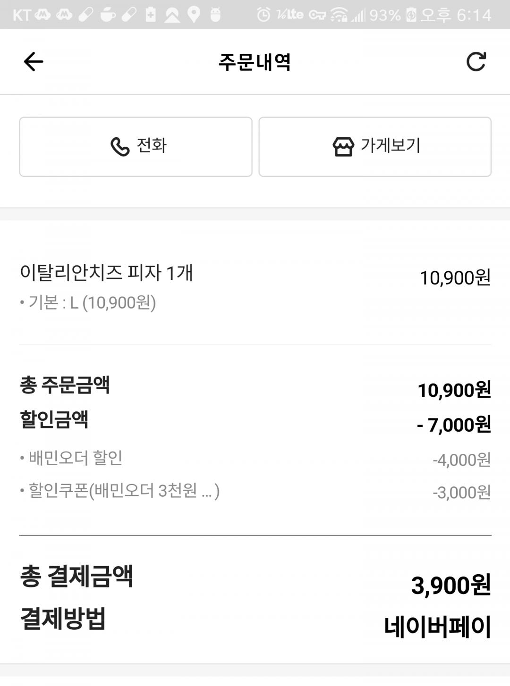Image resolution: width=510 pixels, height=686 pixels.
Task: Open store page via 가게보기
Action: [390, 145]
